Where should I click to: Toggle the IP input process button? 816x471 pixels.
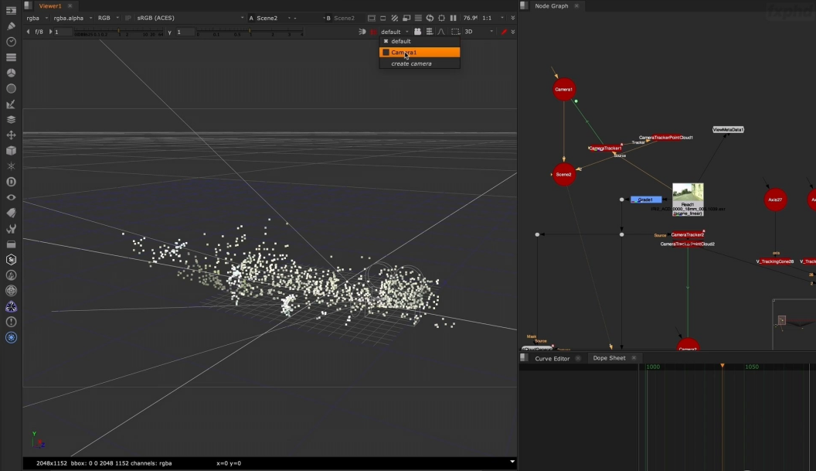click(x=128, y=18)
